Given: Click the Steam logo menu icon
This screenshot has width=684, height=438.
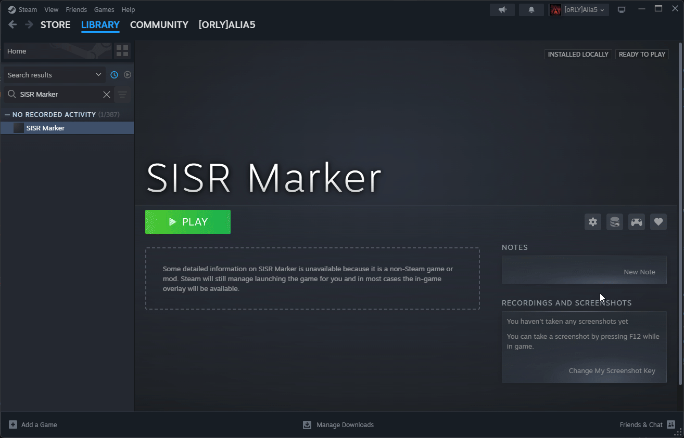Looking at the screenshot, I should (11, 9).
